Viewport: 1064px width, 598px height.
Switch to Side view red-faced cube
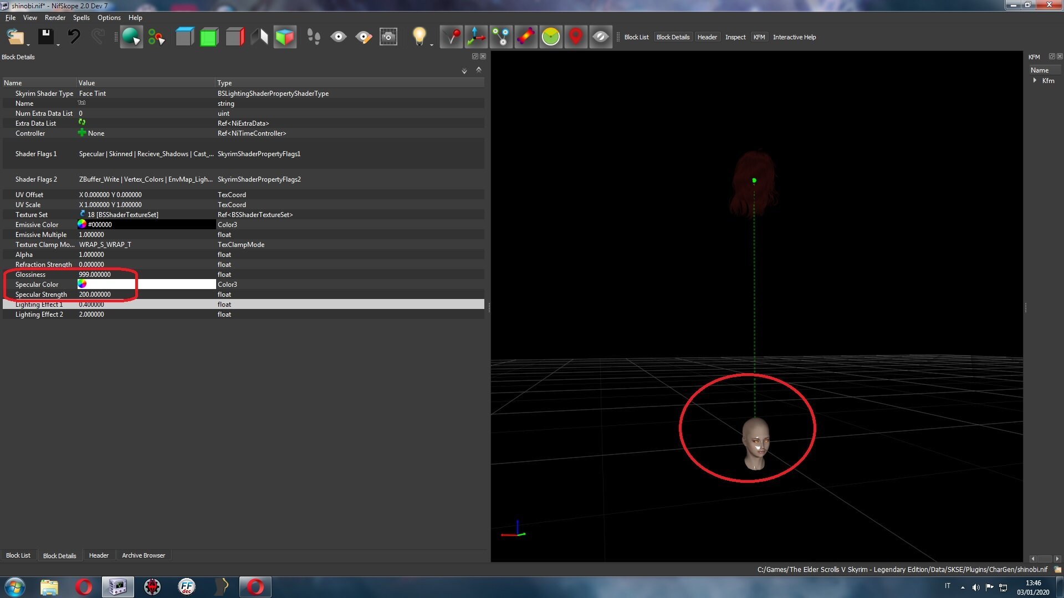235,37
